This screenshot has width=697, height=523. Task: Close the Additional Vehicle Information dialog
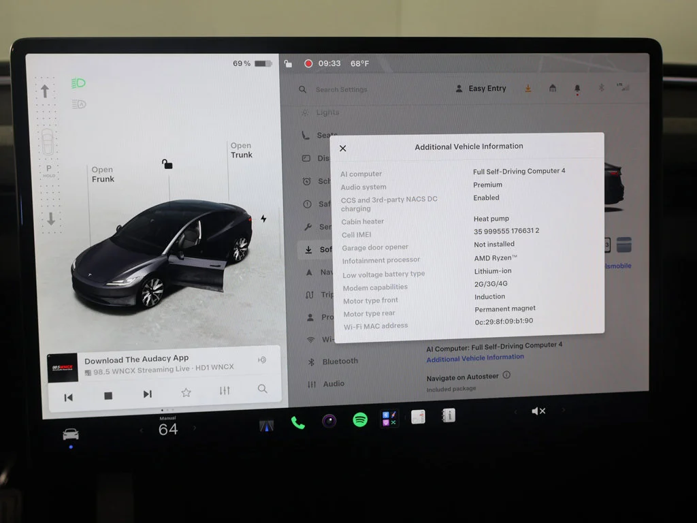[343, 148]
